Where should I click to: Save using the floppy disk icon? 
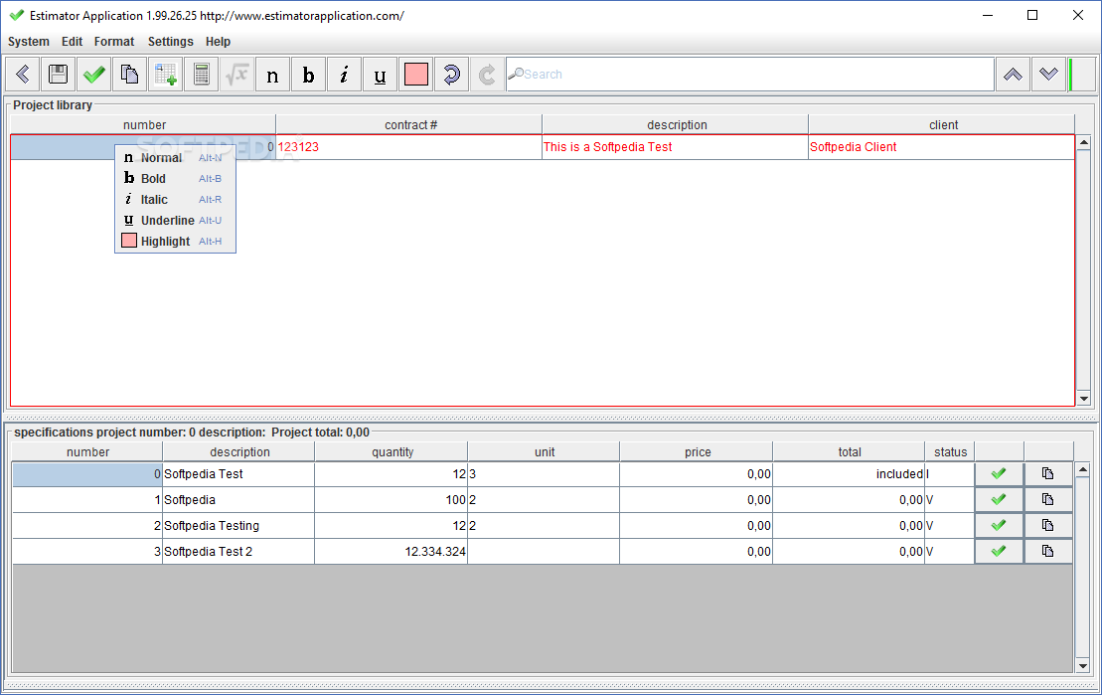59,75
